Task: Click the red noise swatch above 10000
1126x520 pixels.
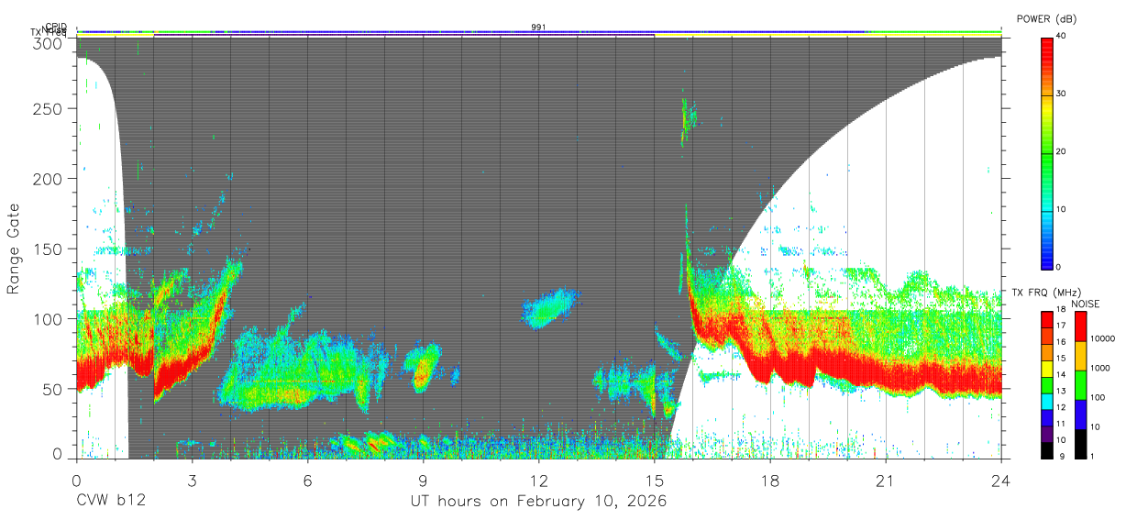Action: pos(1081,326)
